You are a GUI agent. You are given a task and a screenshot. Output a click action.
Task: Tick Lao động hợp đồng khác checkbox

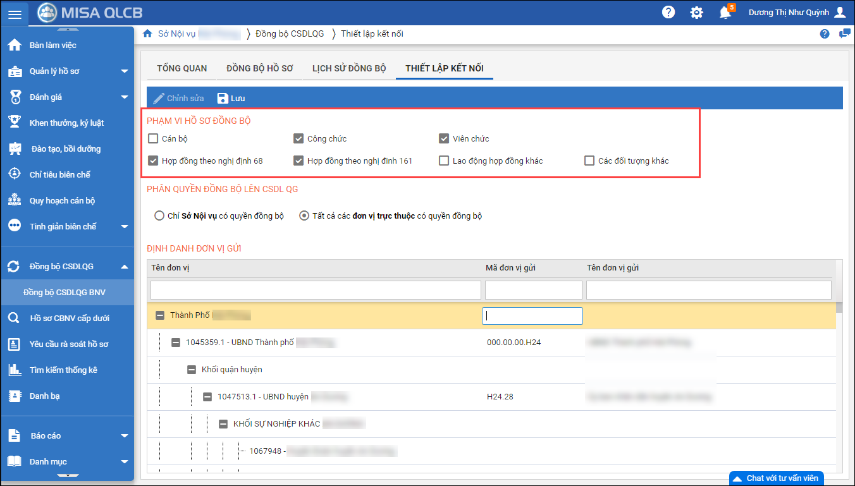(x=444, y=161)
